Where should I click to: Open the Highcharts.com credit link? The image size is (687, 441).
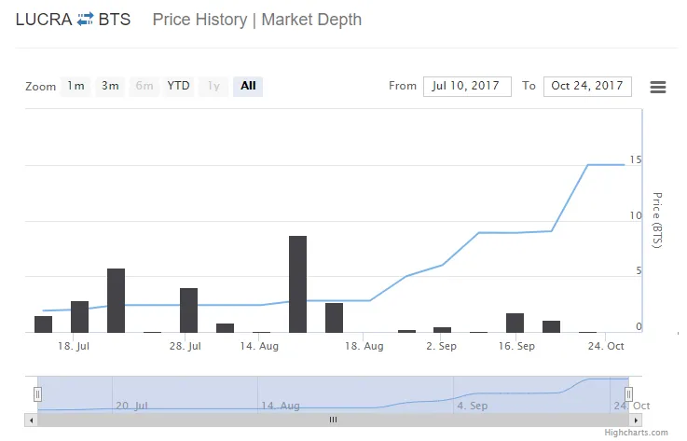pyautogui.click(x=636, y=433)
